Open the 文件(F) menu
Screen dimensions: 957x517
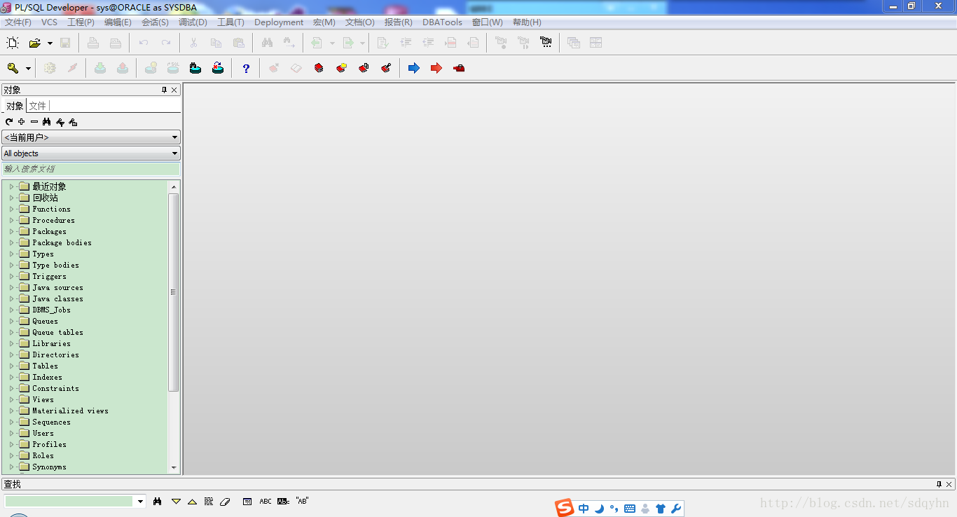pos(18,22)
